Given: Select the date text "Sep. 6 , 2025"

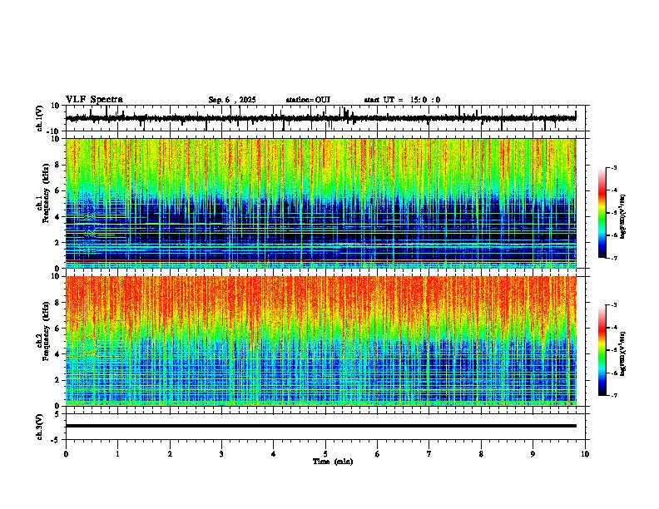Looking at the screenshot, I should [232, 100].
